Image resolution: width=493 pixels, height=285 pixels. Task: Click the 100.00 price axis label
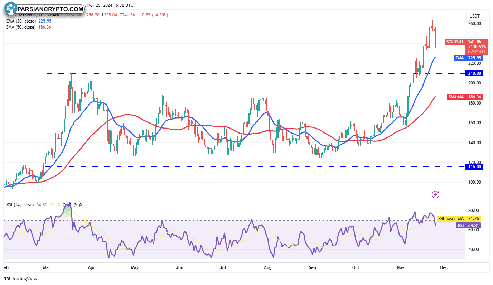pyautogui.click(x=474, y=182)
